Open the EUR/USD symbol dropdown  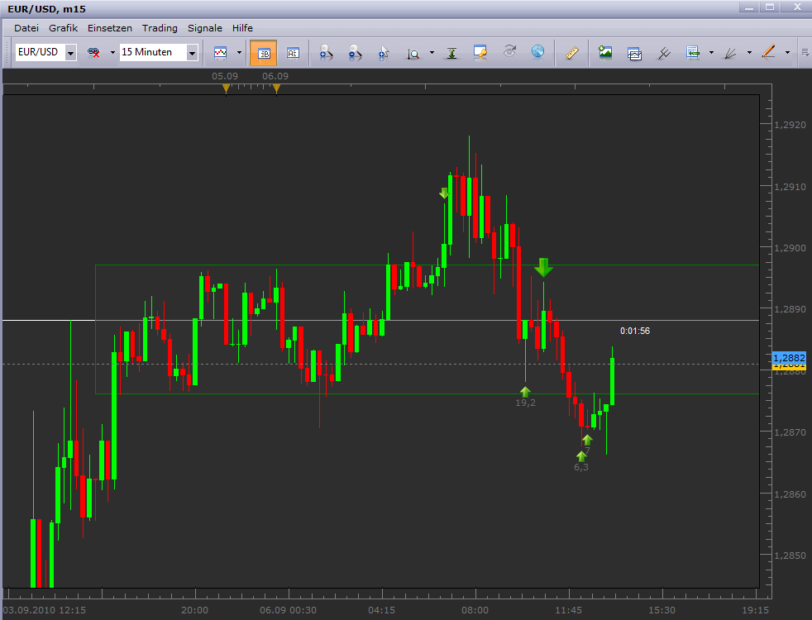point(70,53)
